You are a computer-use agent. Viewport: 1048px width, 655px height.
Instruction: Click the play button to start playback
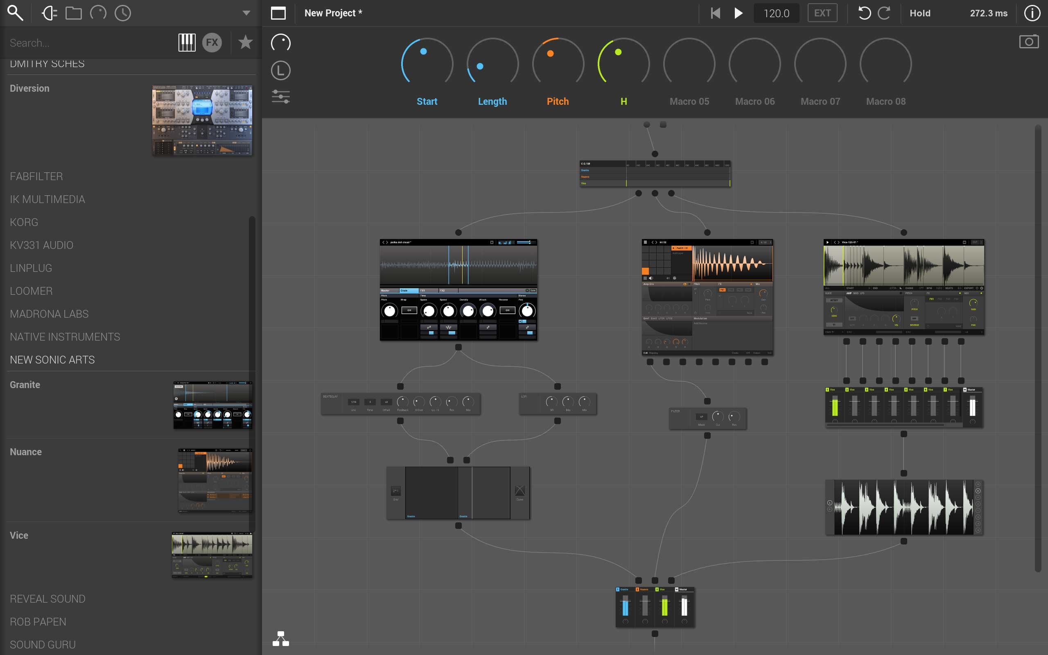(738, 13)
